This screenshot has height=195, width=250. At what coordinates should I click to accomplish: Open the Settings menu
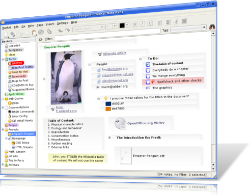[x=62, y=23]
